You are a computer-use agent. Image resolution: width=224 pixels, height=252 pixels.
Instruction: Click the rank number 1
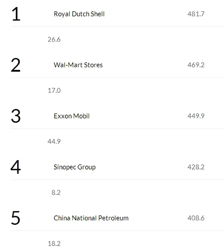click(16, 14)
